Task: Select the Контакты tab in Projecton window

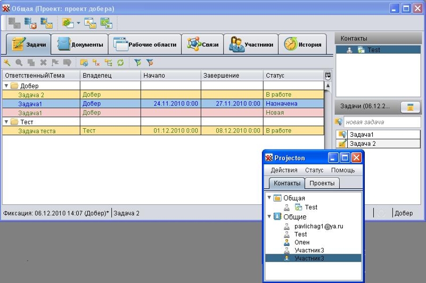Action: [x=287, y=183]
